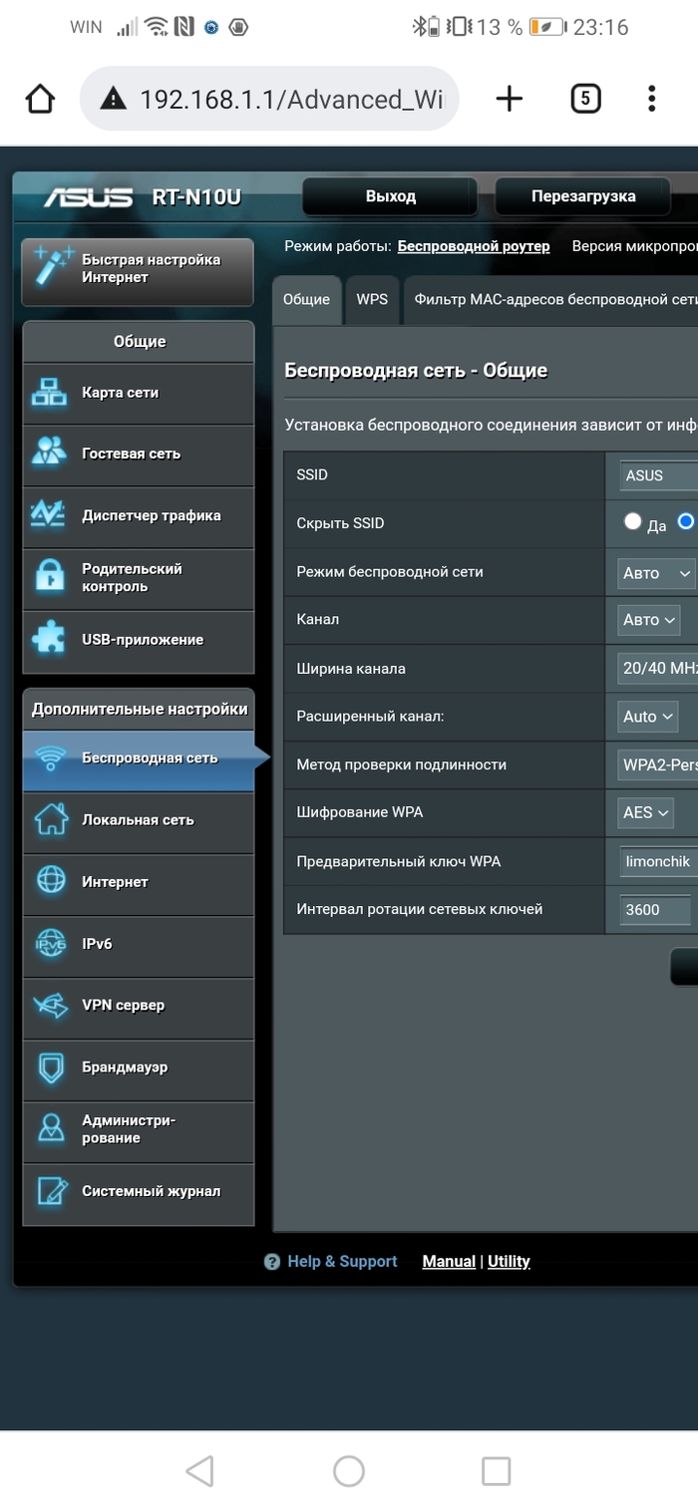This screenshot has height=1512, width=698.
Task: Open the Расширенный канал dropdown
Action: tap(647, 717)
